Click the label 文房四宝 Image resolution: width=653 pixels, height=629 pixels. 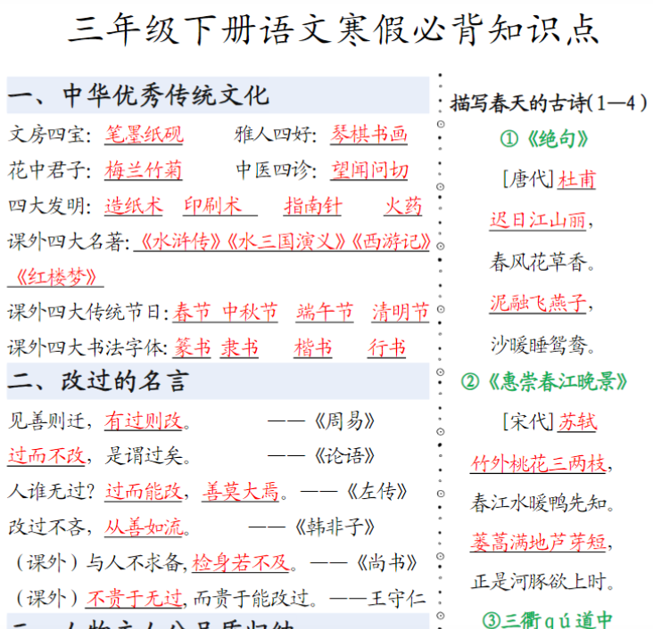coord(45,135)
